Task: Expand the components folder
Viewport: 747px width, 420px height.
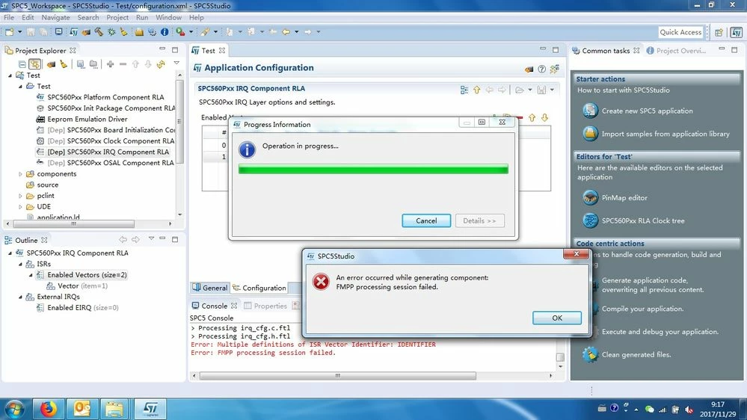Action: click(20, 174)
